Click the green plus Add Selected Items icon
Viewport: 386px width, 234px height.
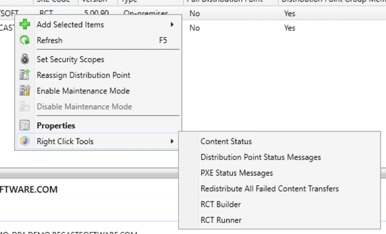point(25,25)
